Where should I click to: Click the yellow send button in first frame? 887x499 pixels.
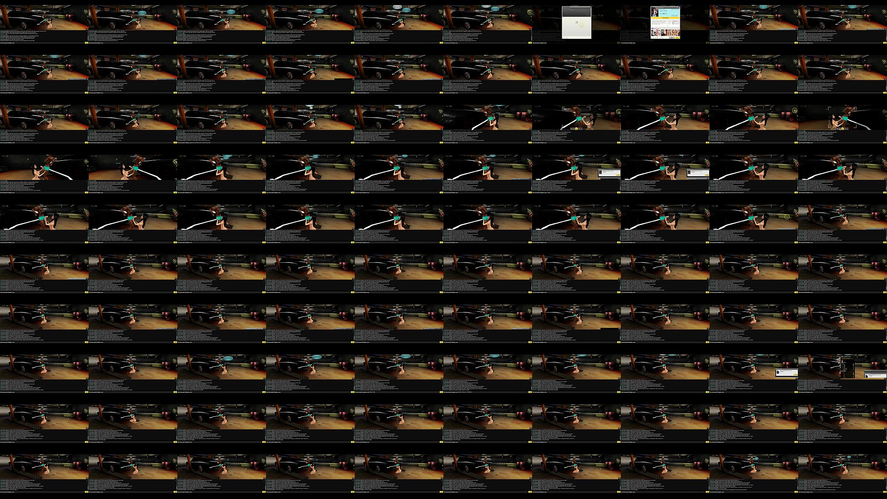pos(87,43)
